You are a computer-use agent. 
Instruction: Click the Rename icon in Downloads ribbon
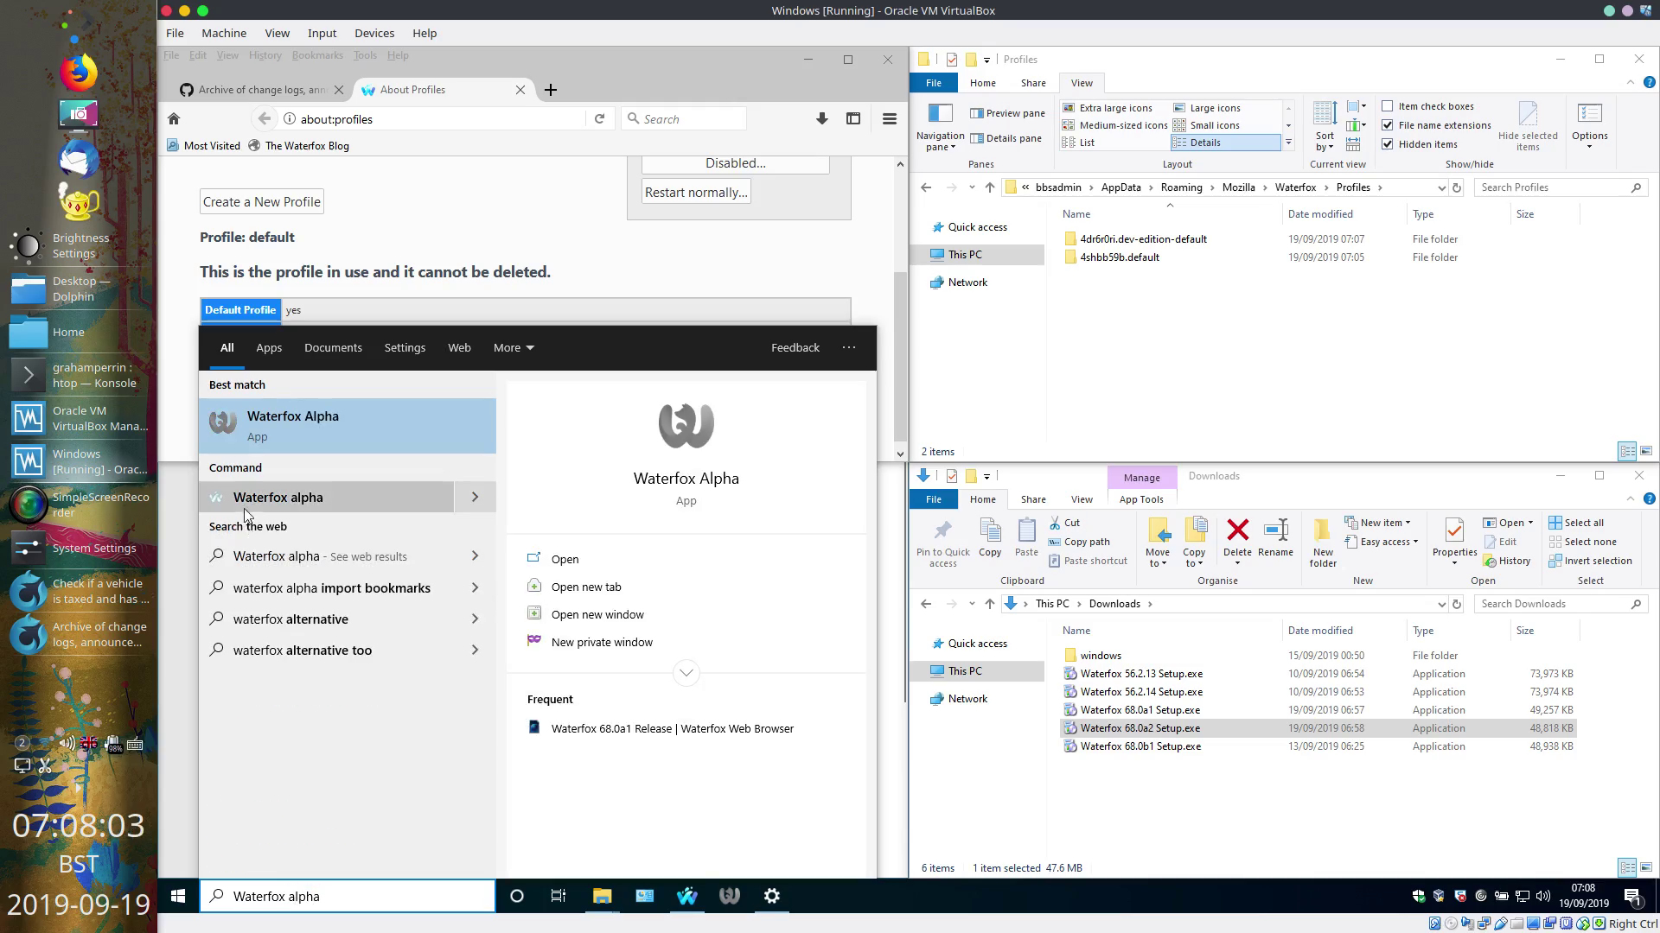click(x=1275, y=530)
